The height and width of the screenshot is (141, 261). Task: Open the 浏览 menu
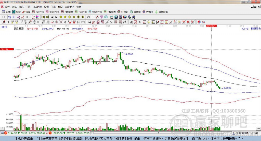[x=14, y=7]
